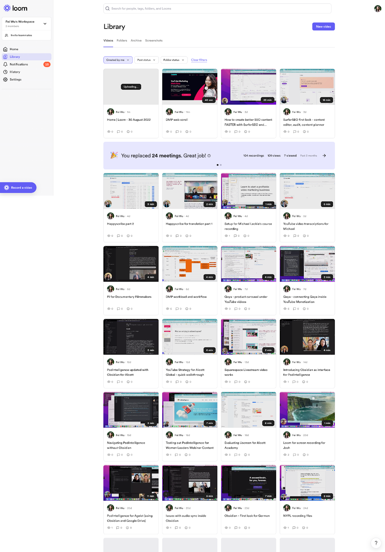
Task: Click comments icon on PodIntelligence for Ageist
Action: 118,528
